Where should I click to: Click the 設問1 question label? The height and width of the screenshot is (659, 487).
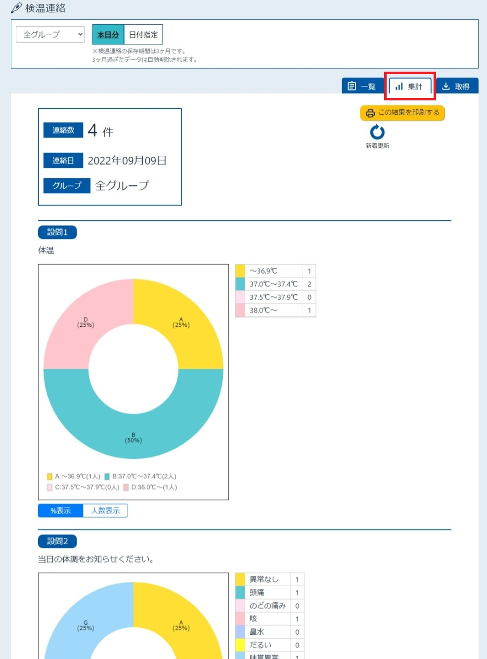(57, 232)
